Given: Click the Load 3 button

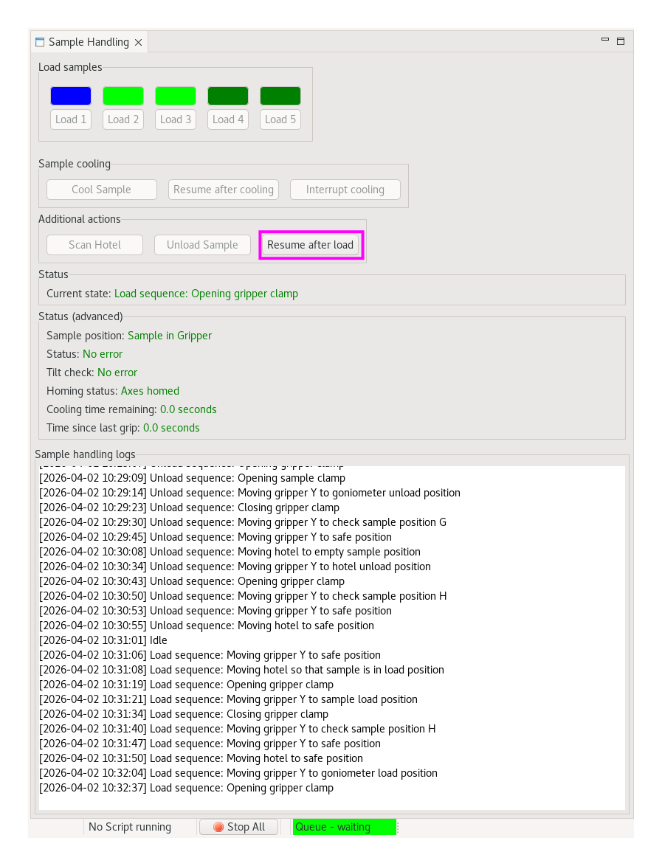Looking at the screenshot, I should (x=176, y=119).
